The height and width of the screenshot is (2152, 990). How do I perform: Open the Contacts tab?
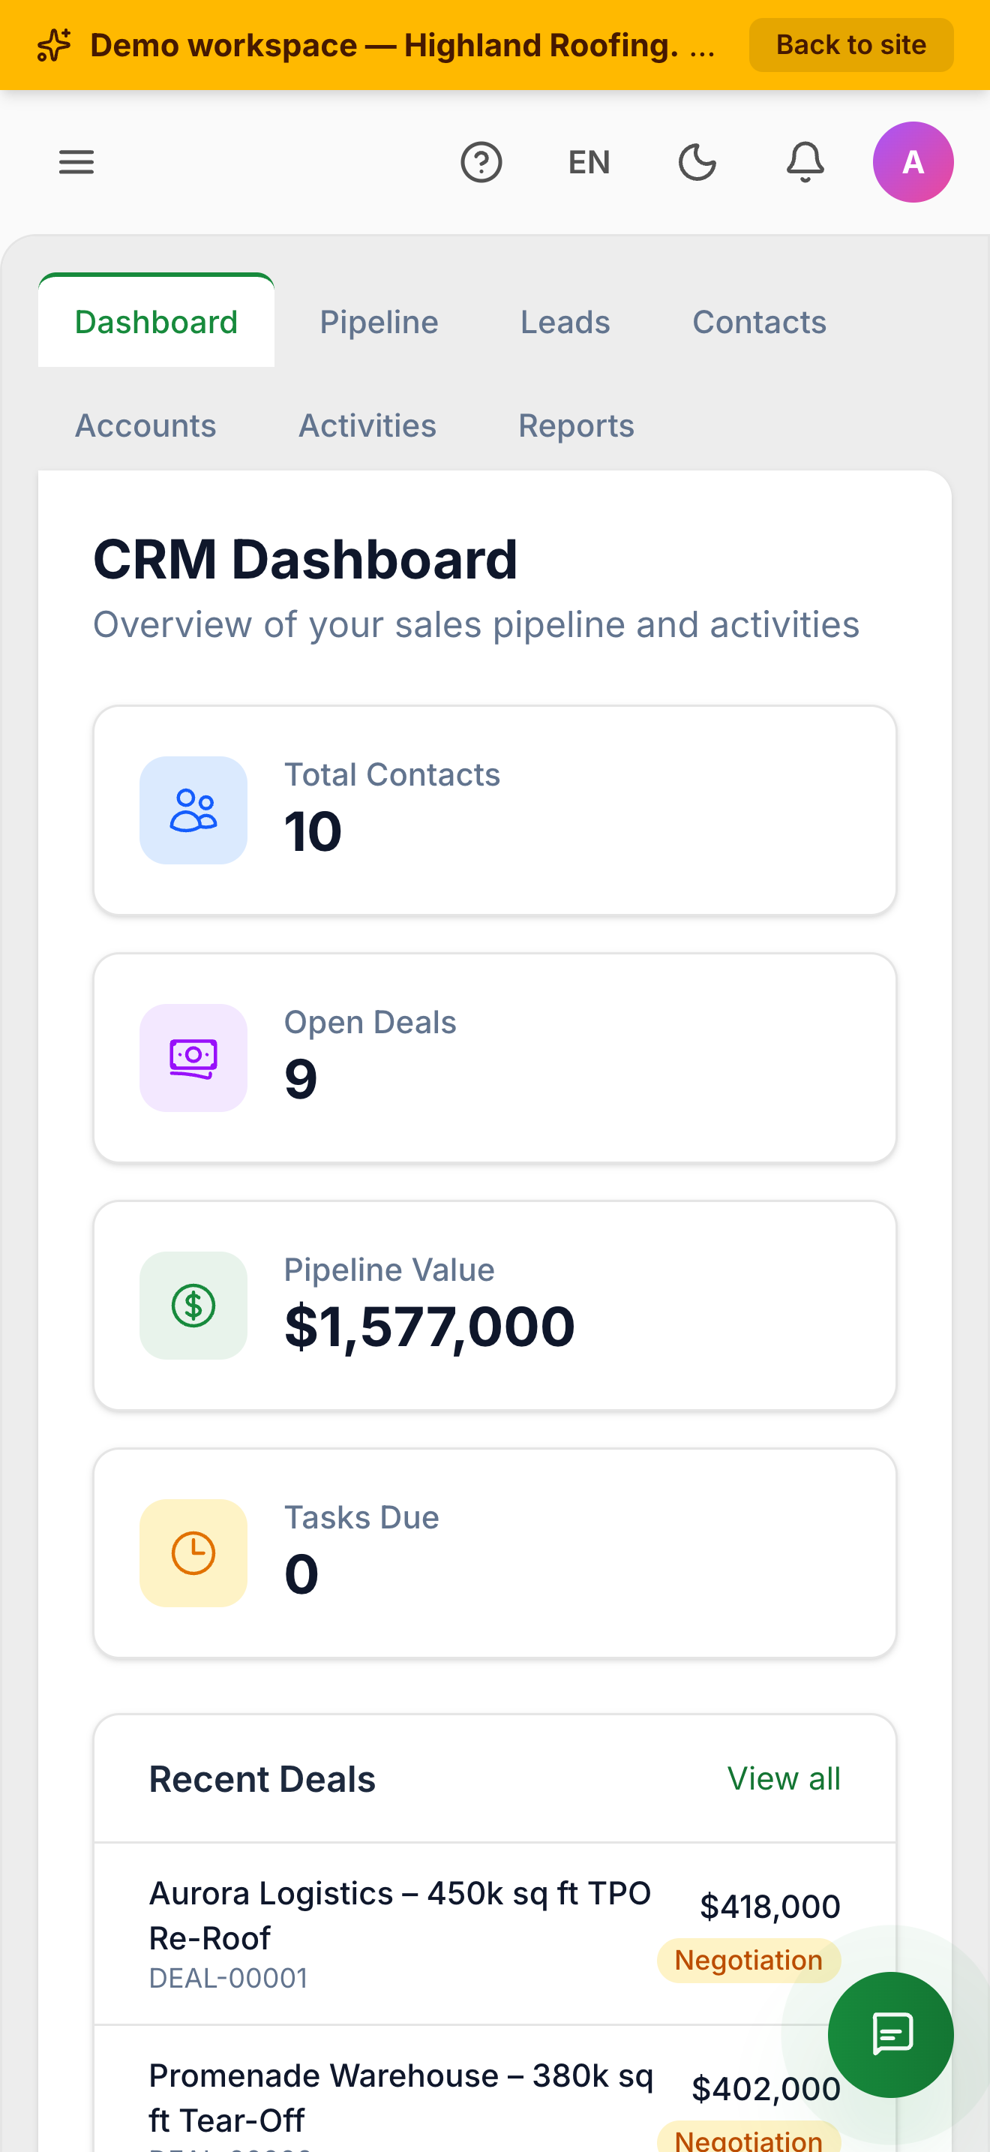pos(759,323)
